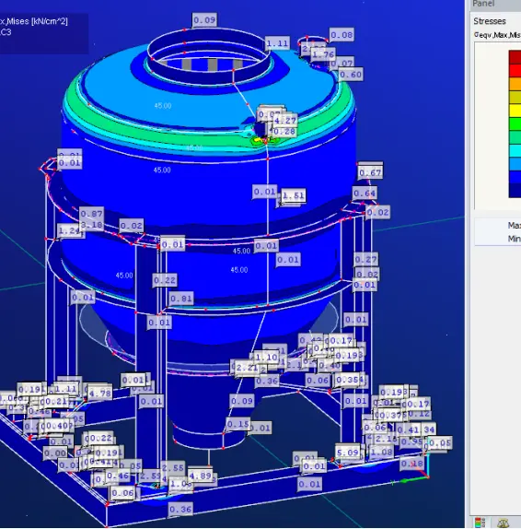The width and height of the screenshot is (521, 529).
Task: Click the 4.89 stress value label at the base
Action: click(200, 476)
